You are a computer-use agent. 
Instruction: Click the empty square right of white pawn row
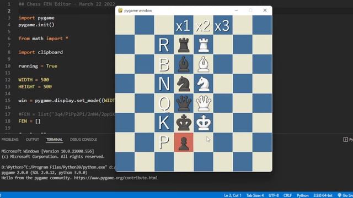point(204,142)
